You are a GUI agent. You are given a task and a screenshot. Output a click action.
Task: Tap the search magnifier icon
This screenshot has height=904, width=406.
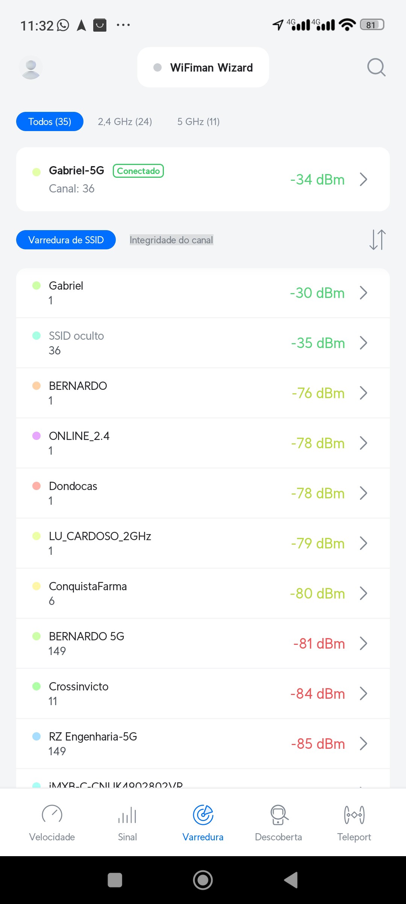(x=376, y=67)
